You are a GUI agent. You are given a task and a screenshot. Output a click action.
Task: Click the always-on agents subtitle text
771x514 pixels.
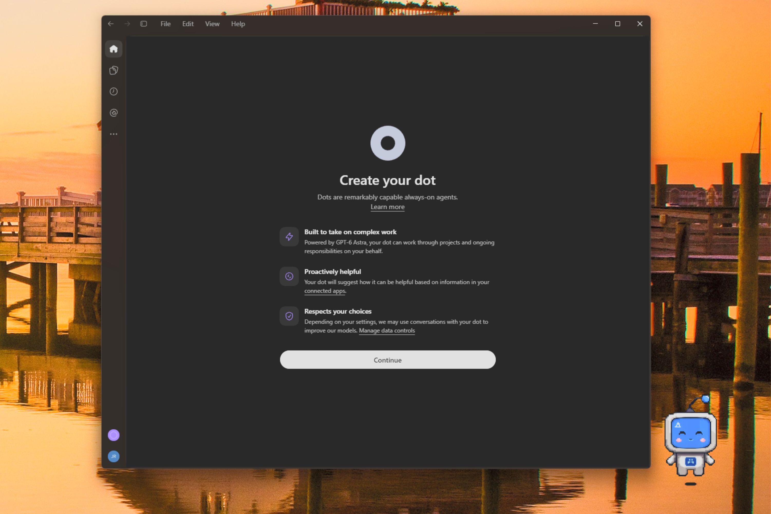point(388,197)
